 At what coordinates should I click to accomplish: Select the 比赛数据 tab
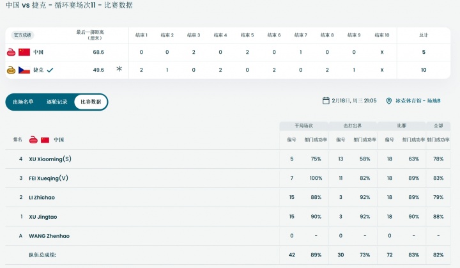(91, 102)
